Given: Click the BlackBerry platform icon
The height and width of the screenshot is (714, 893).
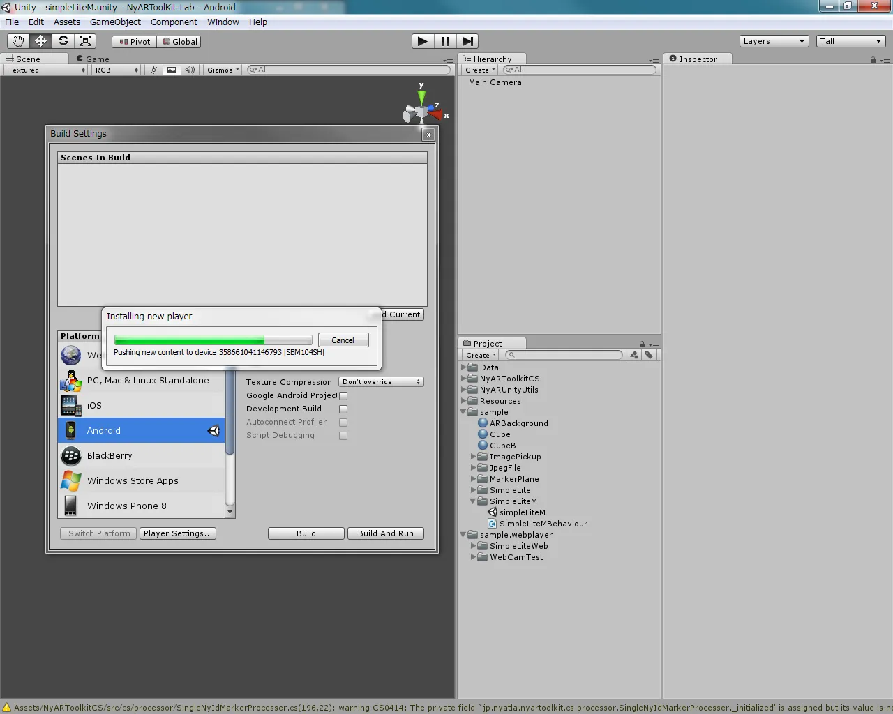Looking at the screenshot, I should (71, 455).
